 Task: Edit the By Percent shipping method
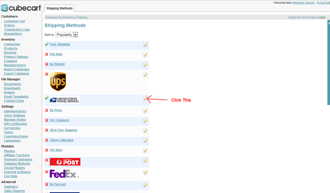click(x=145, y=185)
